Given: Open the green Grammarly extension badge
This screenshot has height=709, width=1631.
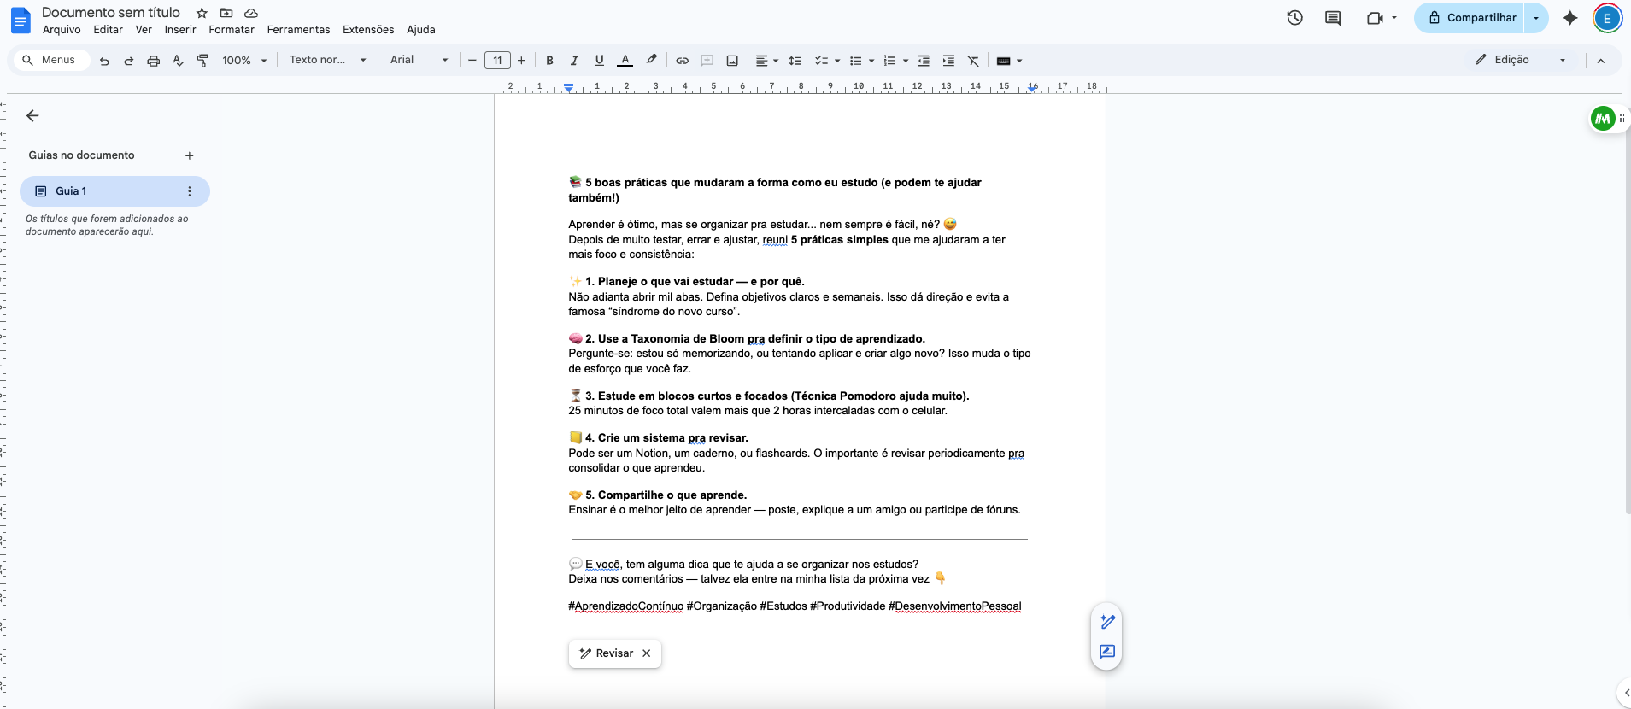Looking at the screenshot, I should [x=1603, y=119].
